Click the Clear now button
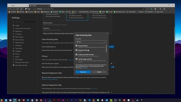 pos(83,72)
